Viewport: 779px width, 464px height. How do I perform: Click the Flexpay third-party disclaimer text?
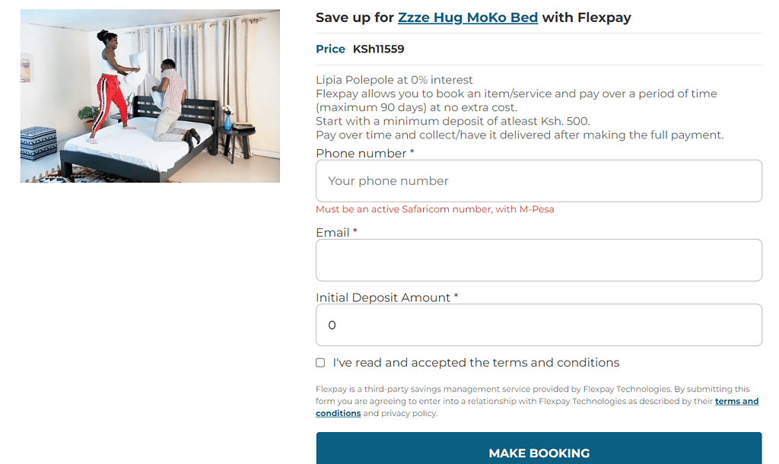[x=533, y=389]
